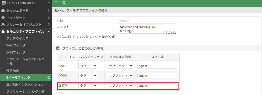Open SMTP スパムアクション dropdown

click(88, 86)
